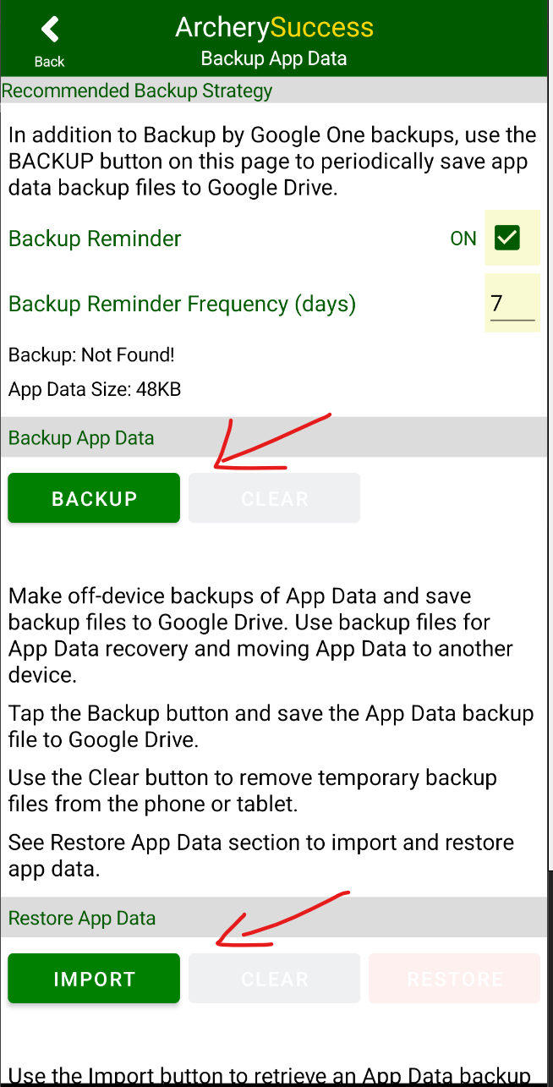Image resolution: width=553 pixels, height=1087 pixels.
Task: Tap the Backup App Data section header
Action: [x=80, y=437]
